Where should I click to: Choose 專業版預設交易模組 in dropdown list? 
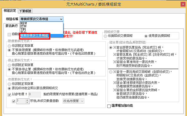click(41, 36)
